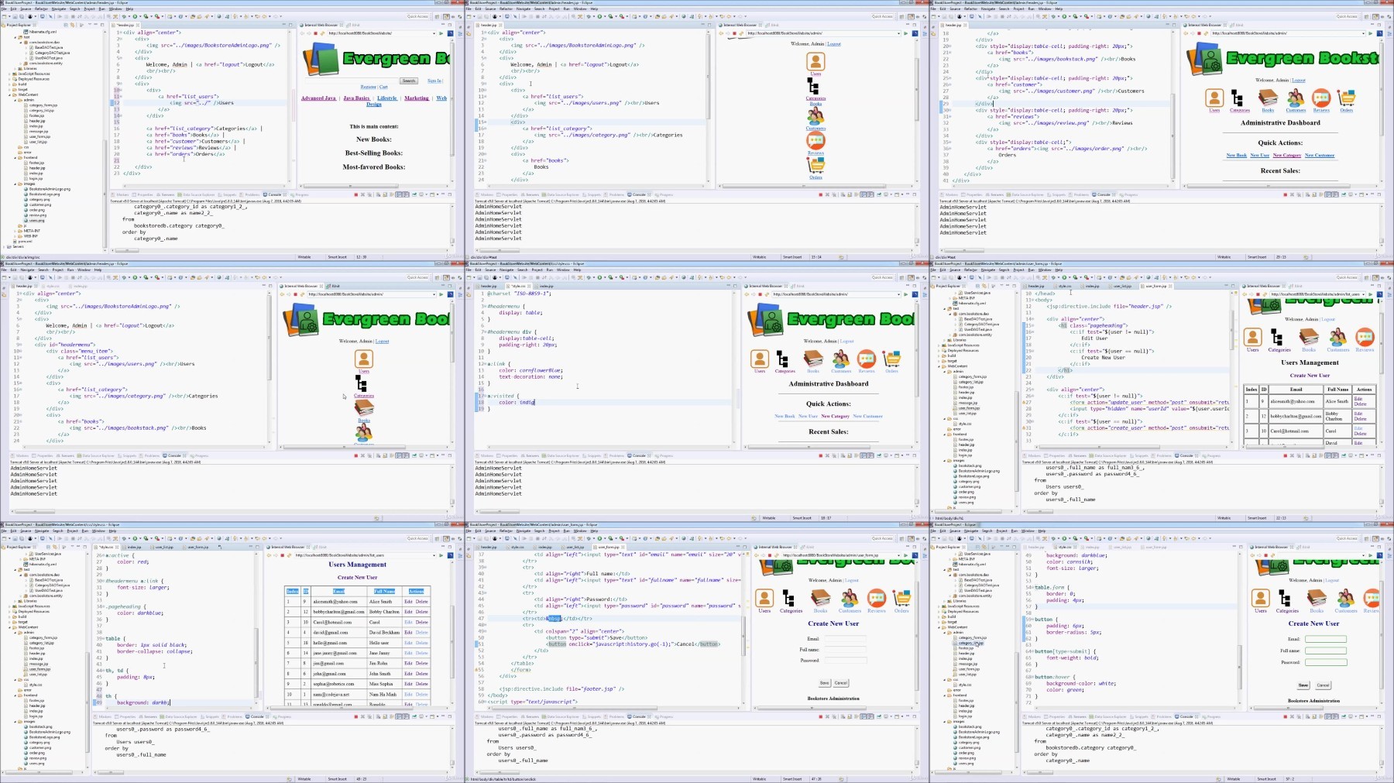Click Create New User link in bottom-left browser
This screenshot has width=1394, height=783.
pos(357,577)
